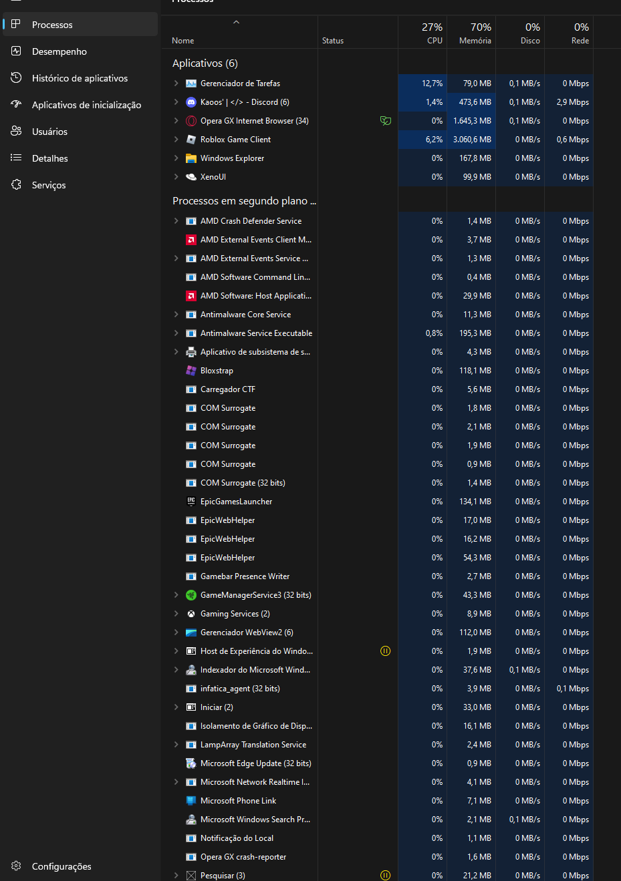The height and width of the screenshot is (881, 621).
Task: Click the Histórico de aplicativos clock icon
Action: (x=16, y=77)
